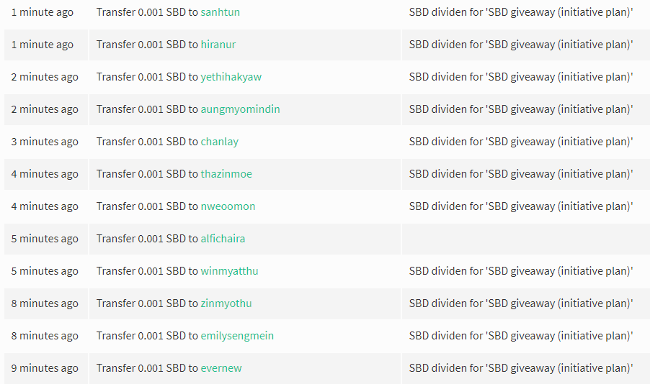Click the 3 minutes ago timestamp
The width and height of the screenshot is (650, 384).
[45, 142]
